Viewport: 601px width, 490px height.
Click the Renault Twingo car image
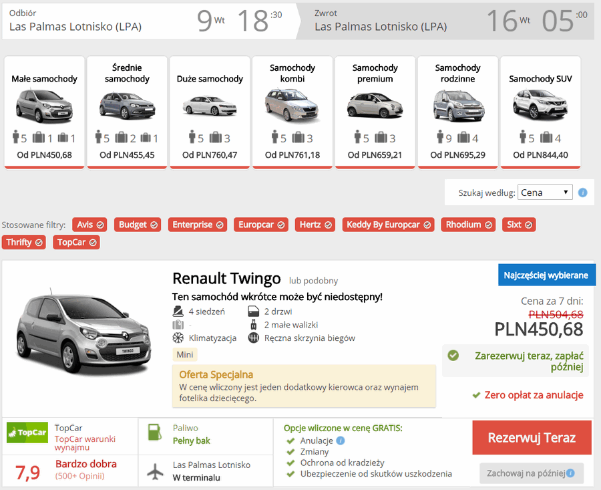click(x=84, y=333)
